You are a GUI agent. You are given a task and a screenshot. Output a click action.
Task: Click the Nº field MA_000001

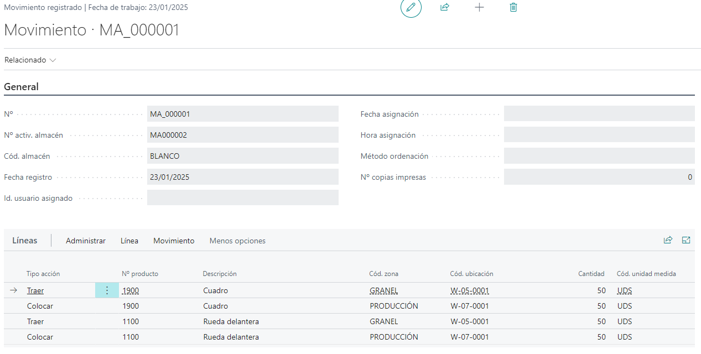(243, 114)
